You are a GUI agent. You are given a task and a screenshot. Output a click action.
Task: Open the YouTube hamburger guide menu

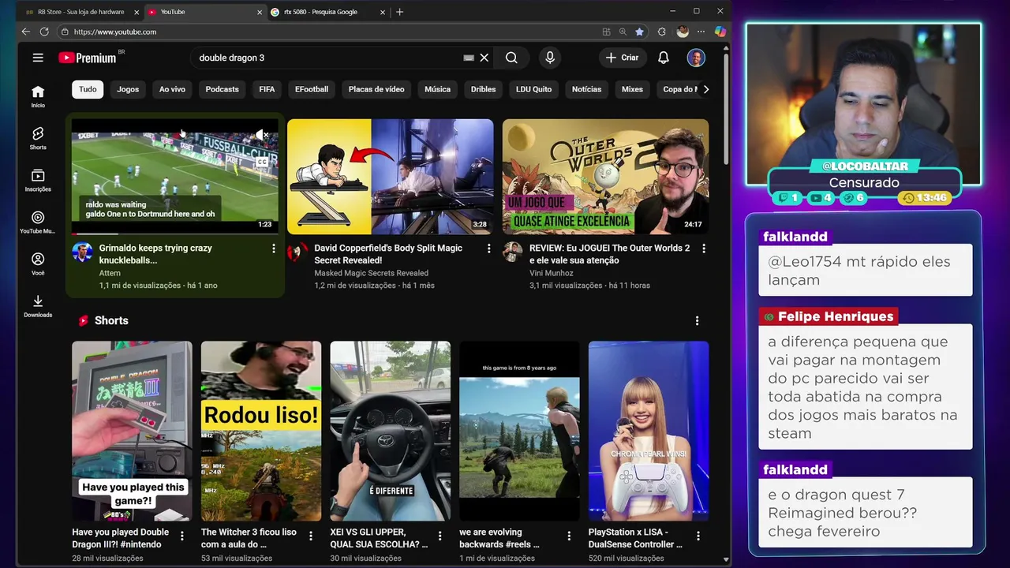coord(38,58)
